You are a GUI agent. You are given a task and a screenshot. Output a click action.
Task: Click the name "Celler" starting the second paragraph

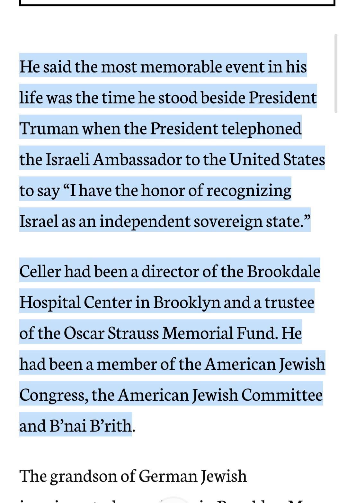40,271
